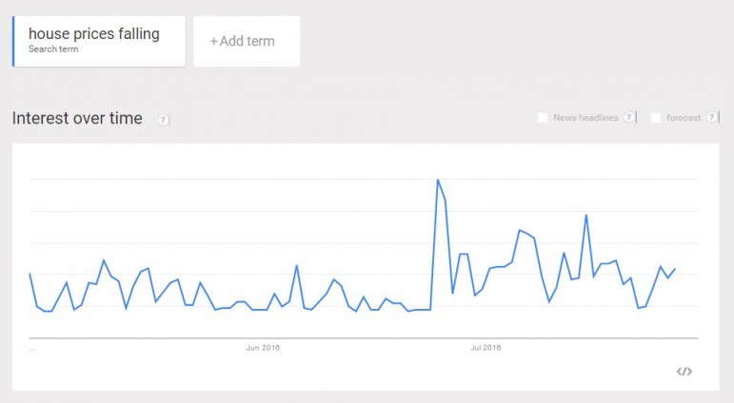734x403 pixels.
Task: Click the blue color bar of search term
Action: coord(13,41)
